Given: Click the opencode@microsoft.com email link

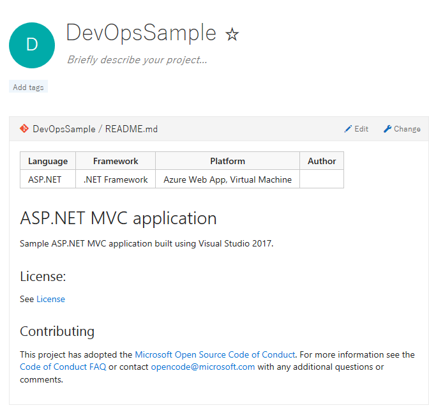Looking at the screenshot, I should pyautogui.click(x=203, y=367).
